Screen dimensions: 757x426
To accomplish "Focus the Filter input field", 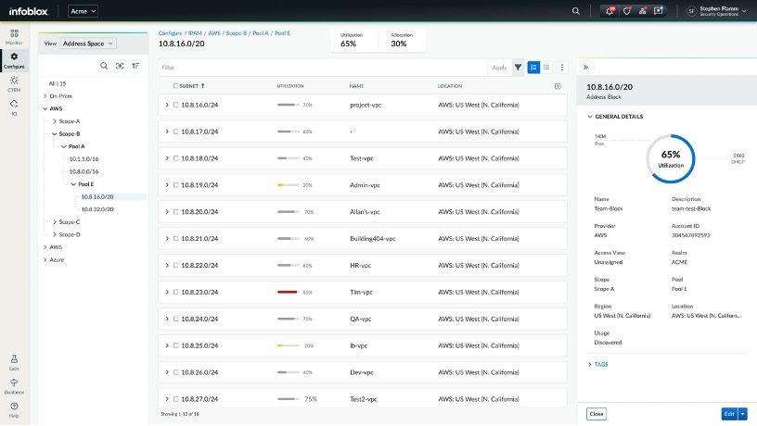I will pyautogui.click(x=323, y=68).
